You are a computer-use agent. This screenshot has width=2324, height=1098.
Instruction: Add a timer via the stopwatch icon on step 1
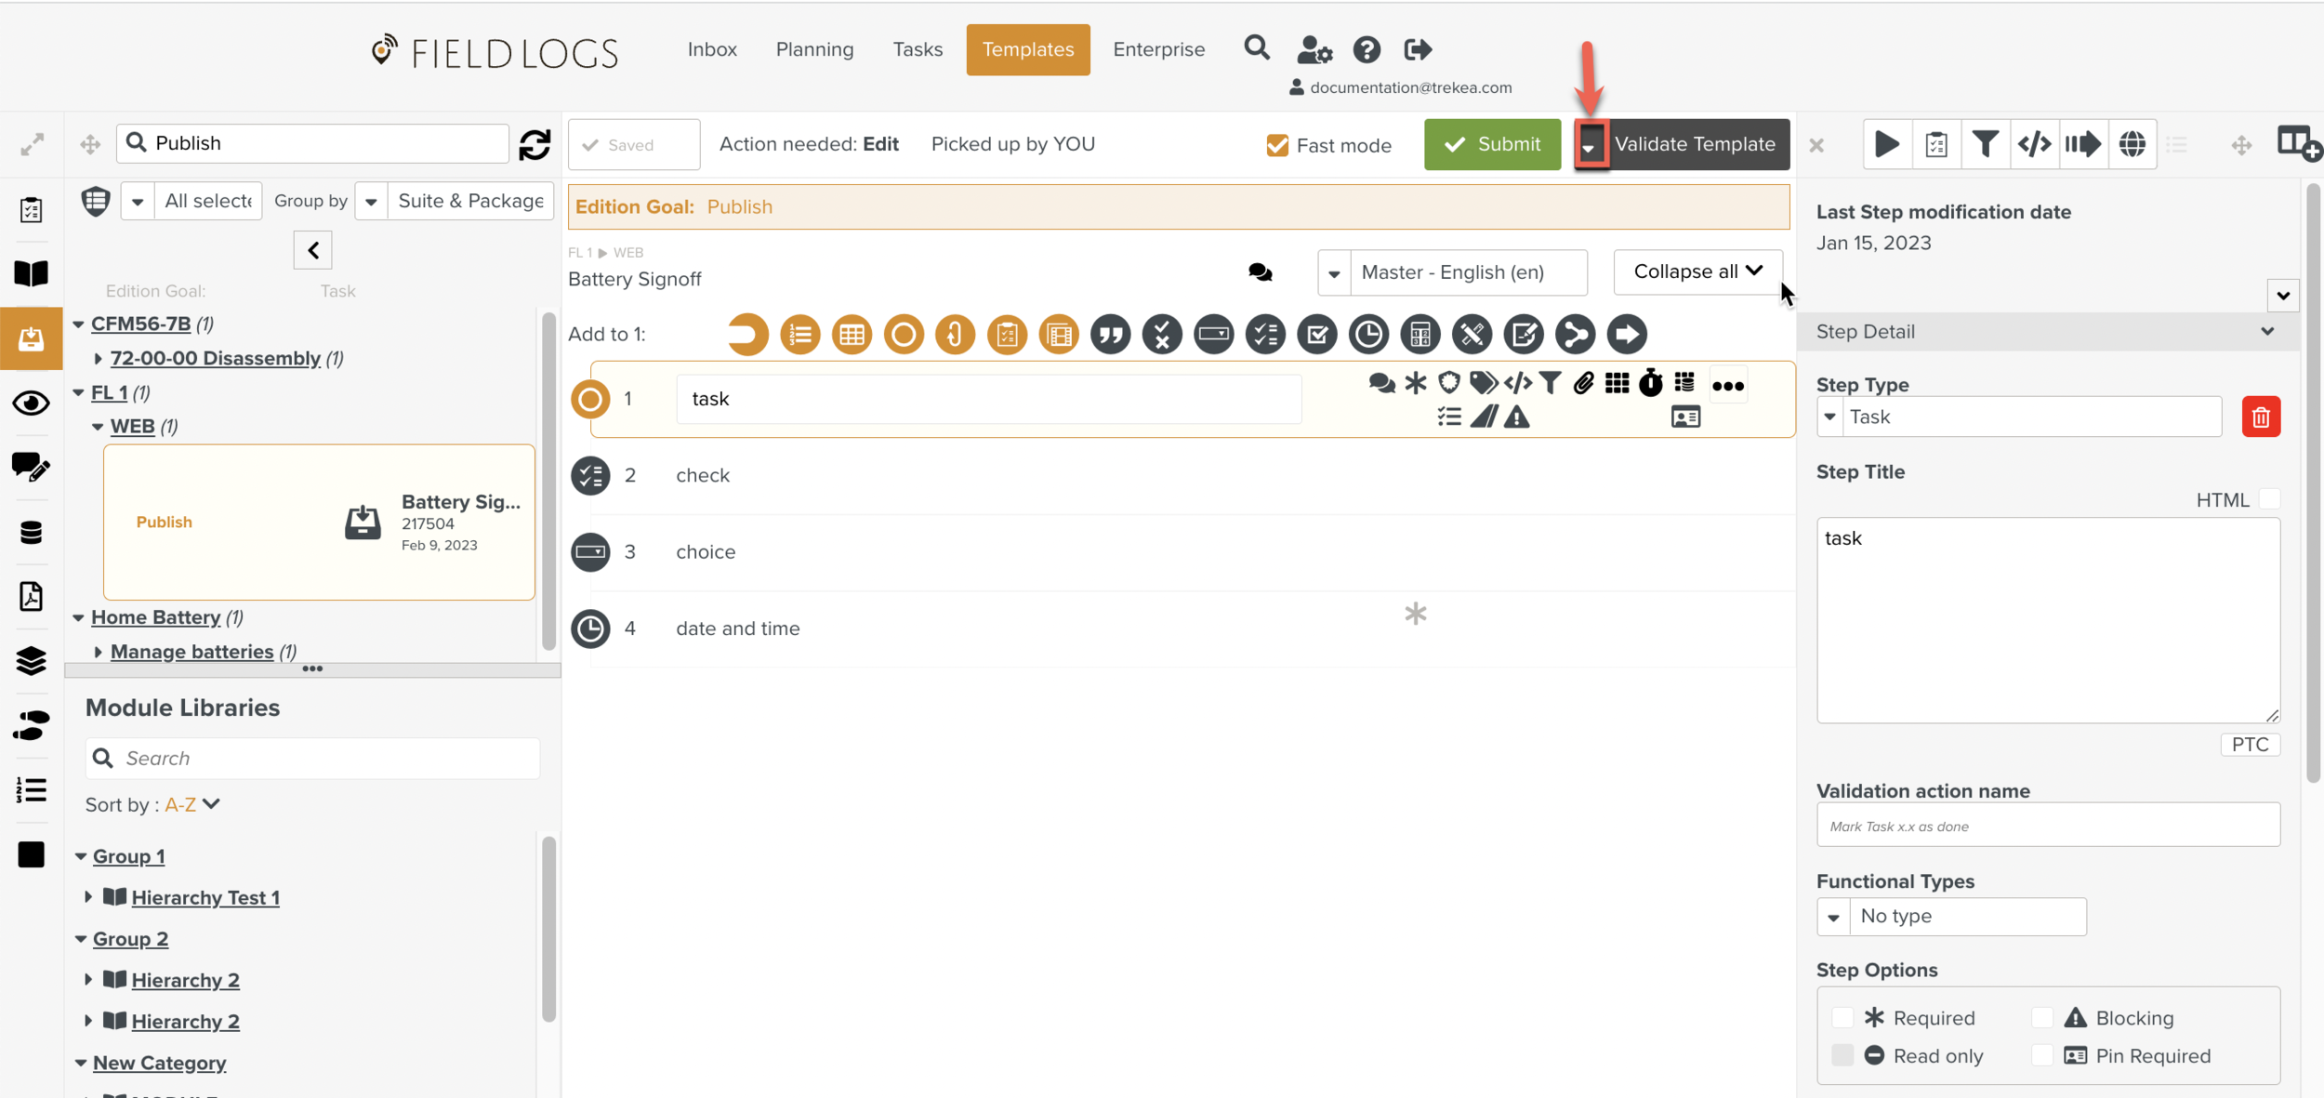[1650, 382]
